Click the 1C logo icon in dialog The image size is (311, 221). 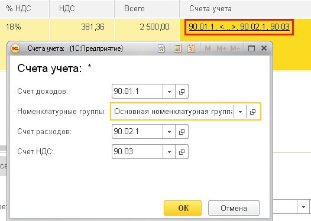click(15, 48)
